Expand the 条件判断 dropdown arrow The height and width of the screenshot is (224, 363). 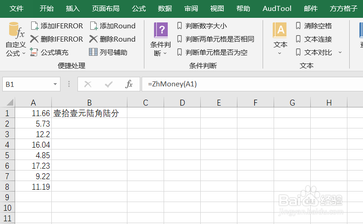tap(165, 53)
